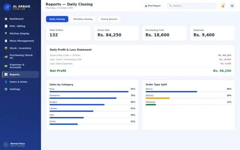Click 'Less: Stock / Purchasing Cost' label
The width and height of the screenshot is (240, 150).
click(x=66, y=59)
